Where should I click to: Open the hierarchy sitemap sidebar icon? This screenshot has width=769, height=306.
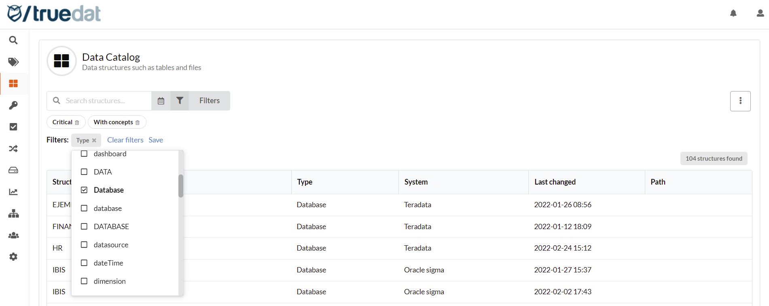point(13,214)
